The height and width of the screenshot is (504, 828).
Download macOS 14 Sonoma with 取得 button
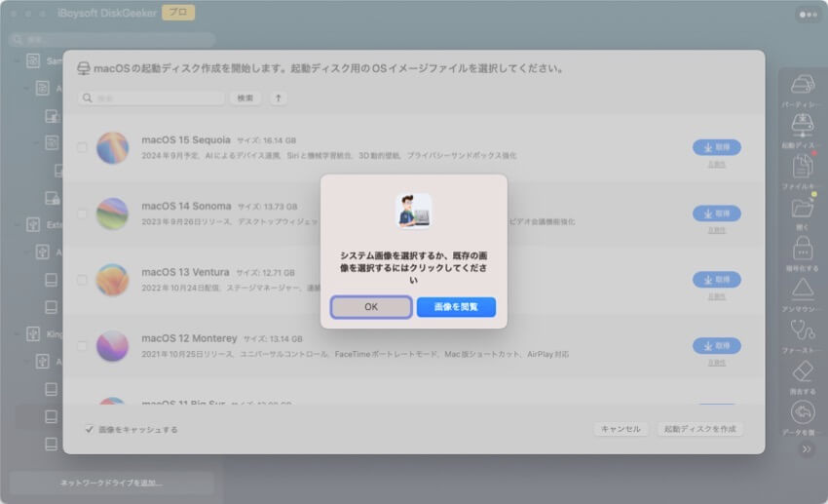coord(716,213)
